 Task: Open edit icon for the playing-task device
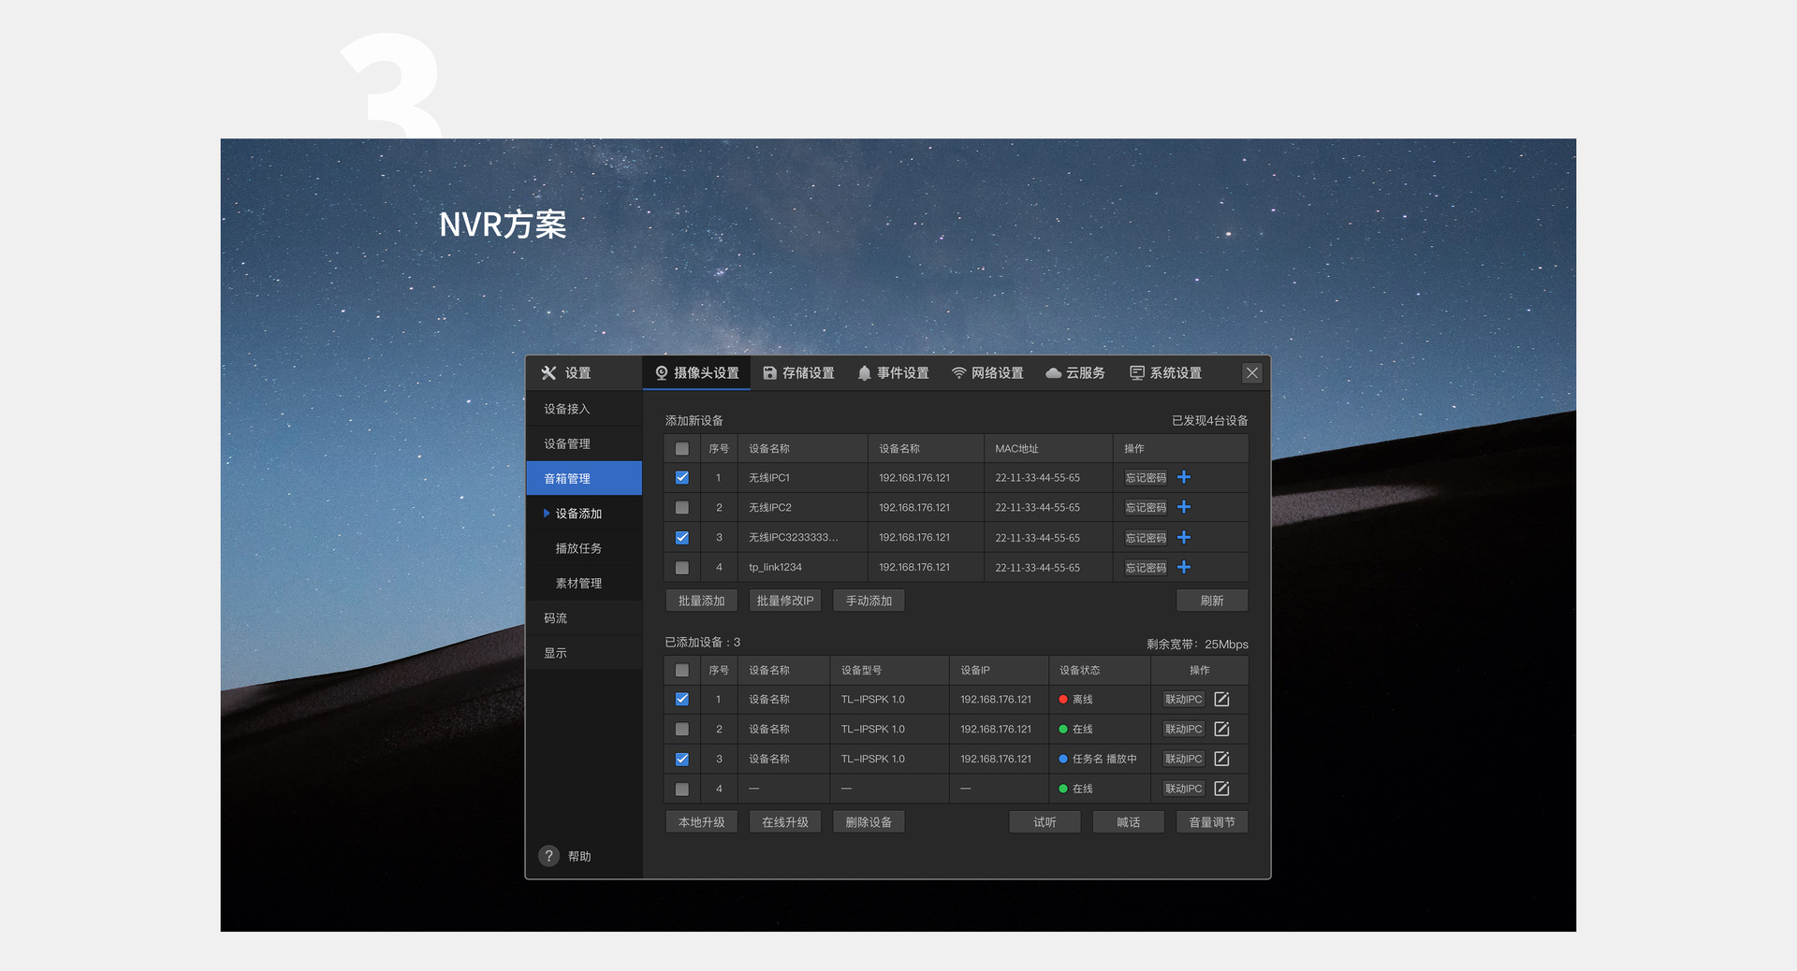click(1221, 759)
